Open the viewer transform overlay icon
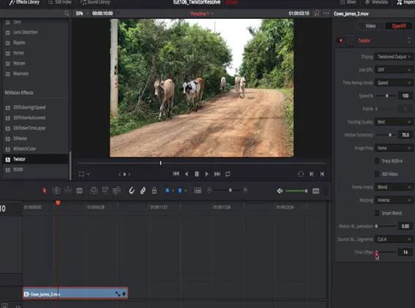This screenshot has height=308, width=415. tap(81, 174)
